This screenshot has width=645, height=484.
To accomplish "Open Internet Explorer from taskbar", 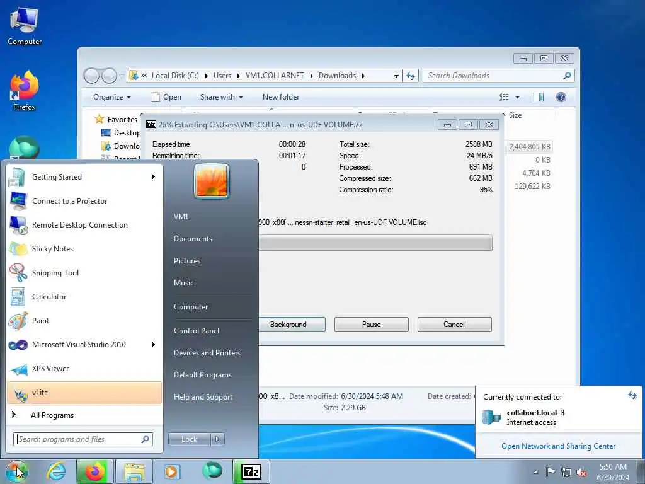I will pyautogui.click(x=56, y=471).
